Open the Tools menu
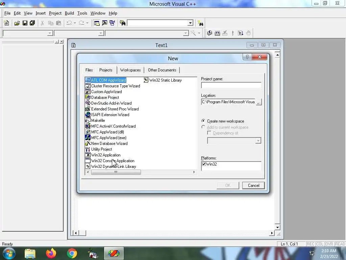 pyautogui.click(x=82, y=13)
